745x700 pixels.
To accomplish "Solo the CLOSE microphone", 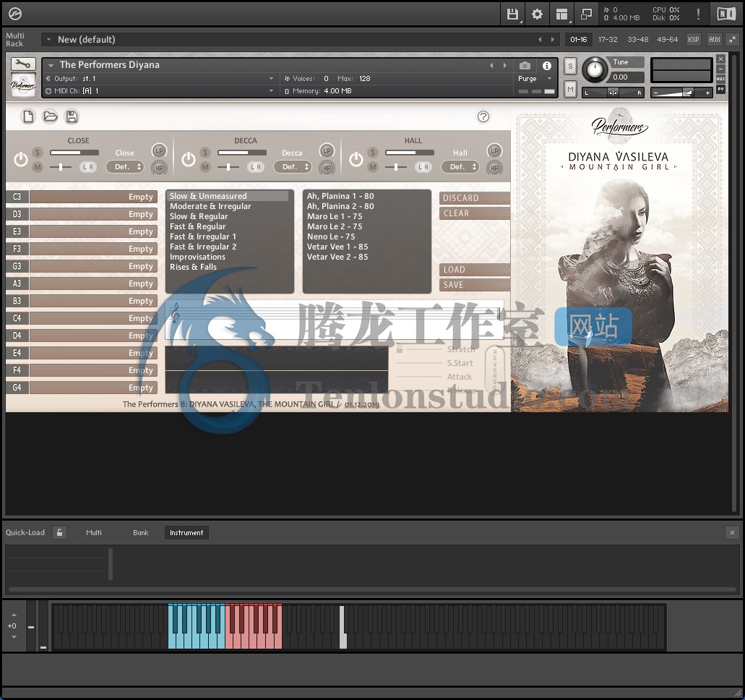I will tap(38, 153).
